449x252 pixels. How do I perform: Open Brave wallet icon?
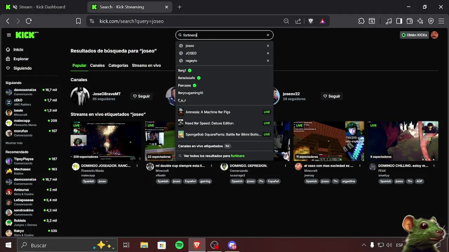pyautogui.click(x=409, y=21)
